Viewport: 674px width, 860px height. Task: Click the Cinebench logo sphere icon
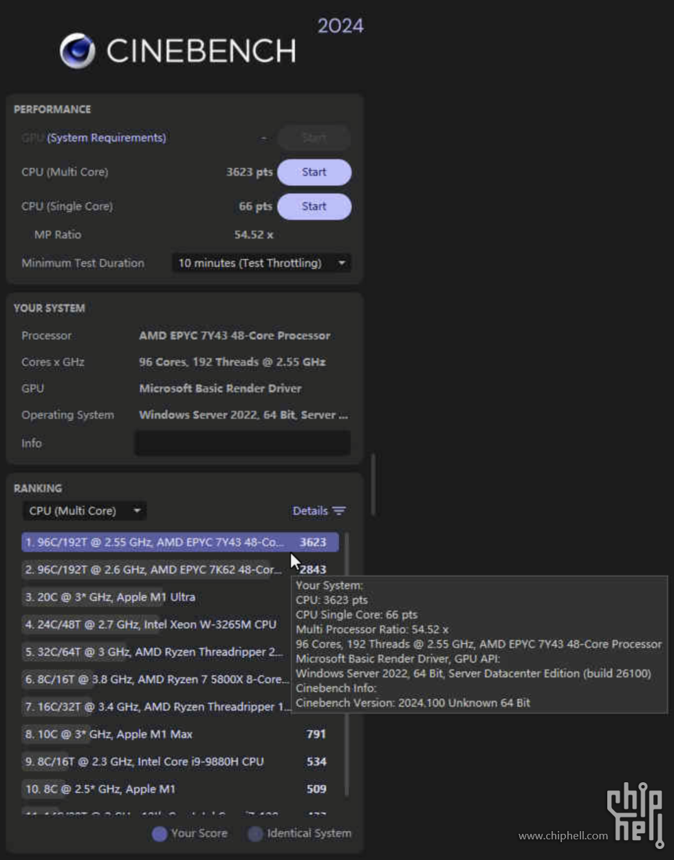coord(77,51)
